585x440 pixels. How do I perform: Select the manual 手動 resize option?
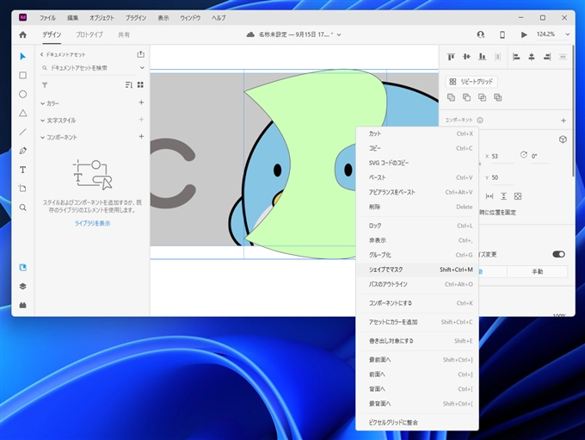coord(537,271)
